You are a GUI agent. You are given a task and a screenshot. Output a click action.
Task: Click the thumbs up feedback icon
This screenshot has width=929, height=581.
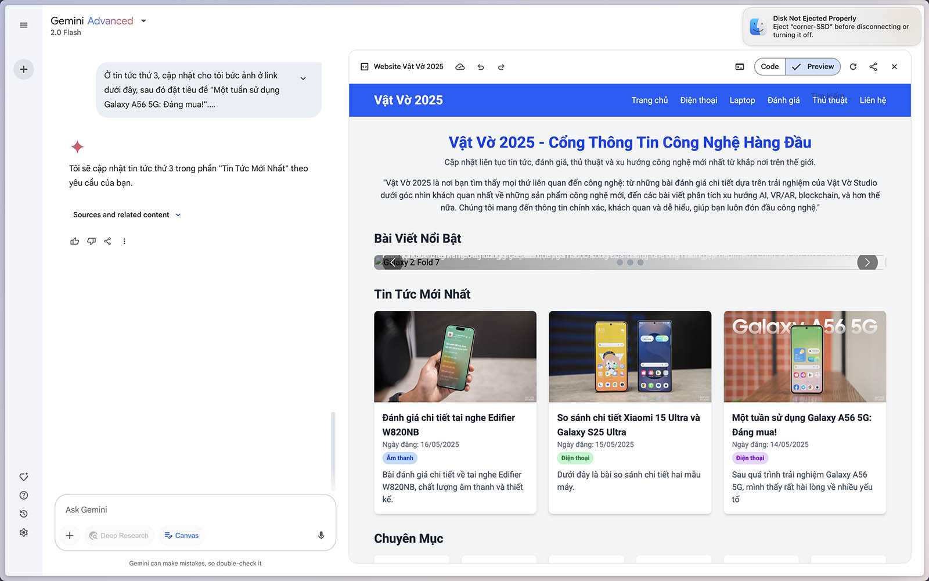pos(75,241)
